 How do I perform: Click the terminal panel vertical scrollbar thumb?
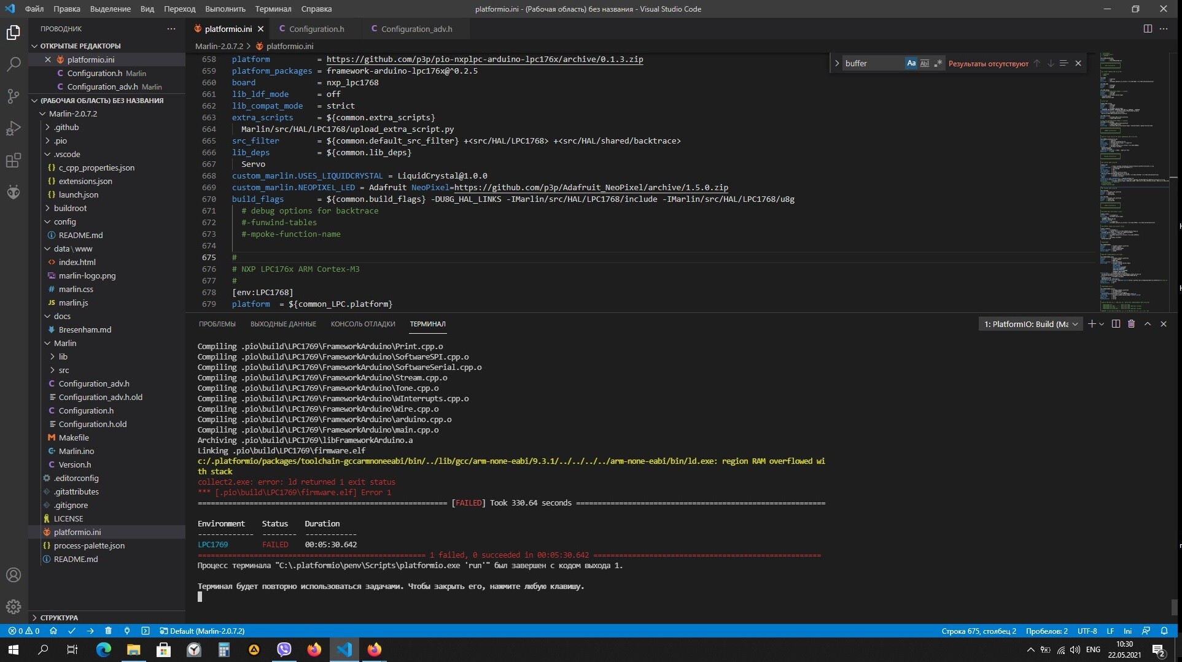[1174, 607]
